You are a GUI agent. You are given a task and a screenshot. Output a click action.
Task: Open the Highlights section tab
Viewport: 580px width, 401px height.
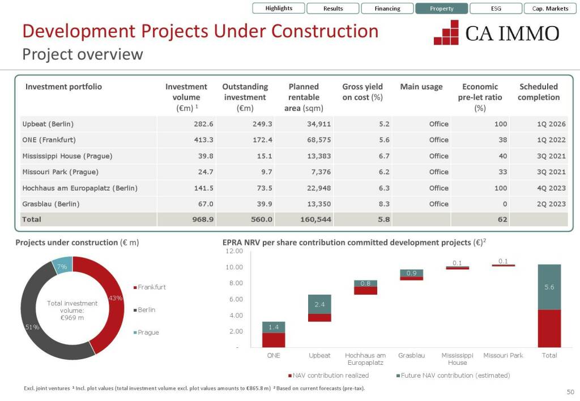[x=279, y=8]
